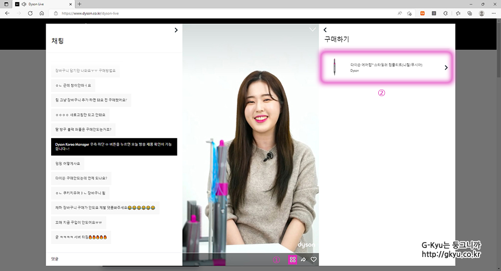Share the live broadcast

click(x=303, y=259)
